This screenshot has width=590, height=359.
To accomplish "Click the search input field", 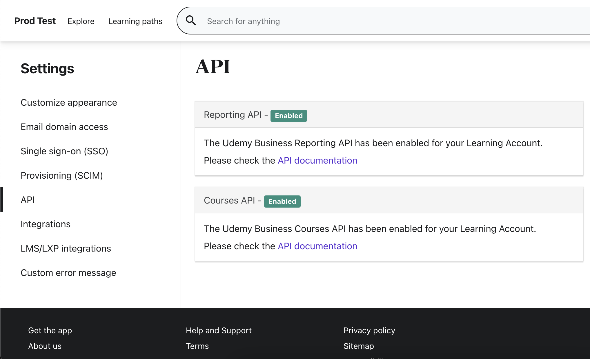I will click(x=383, y=21).
